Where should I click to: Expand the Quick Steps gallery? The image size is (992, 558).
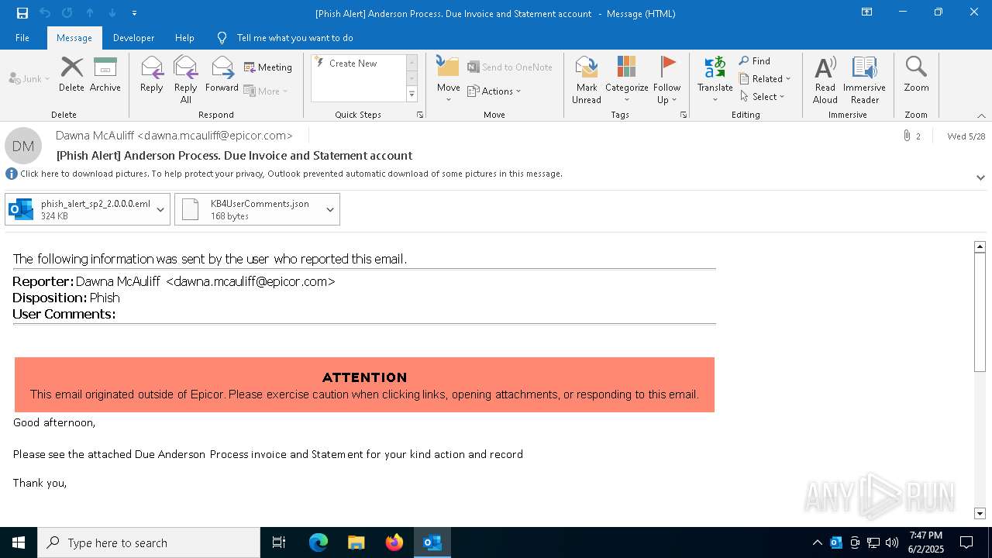pos(412,95)
